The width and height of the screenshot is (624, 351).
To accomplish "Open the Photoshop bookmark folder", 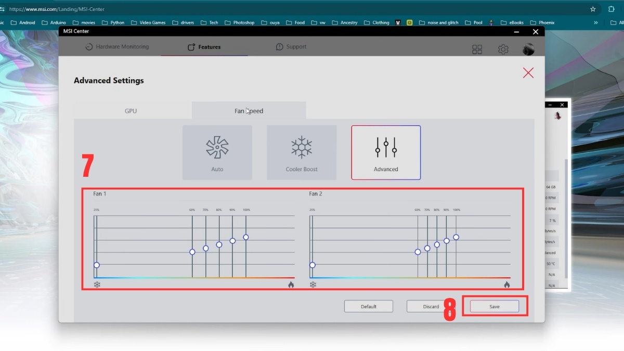I will pos(240,22).
